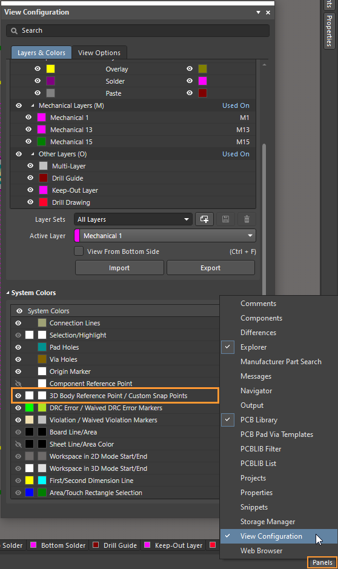
Task: Open the Layer Sets dropdown
Action: (133, 219)
